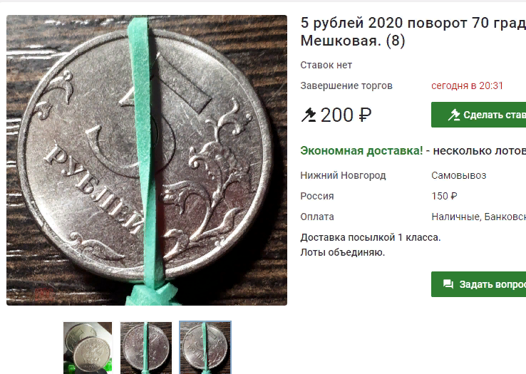Image resolution: width=526 pixels, height=374 pixels.
Task: Open the main 5 рублей coin photo
Action: pos(147,160)
